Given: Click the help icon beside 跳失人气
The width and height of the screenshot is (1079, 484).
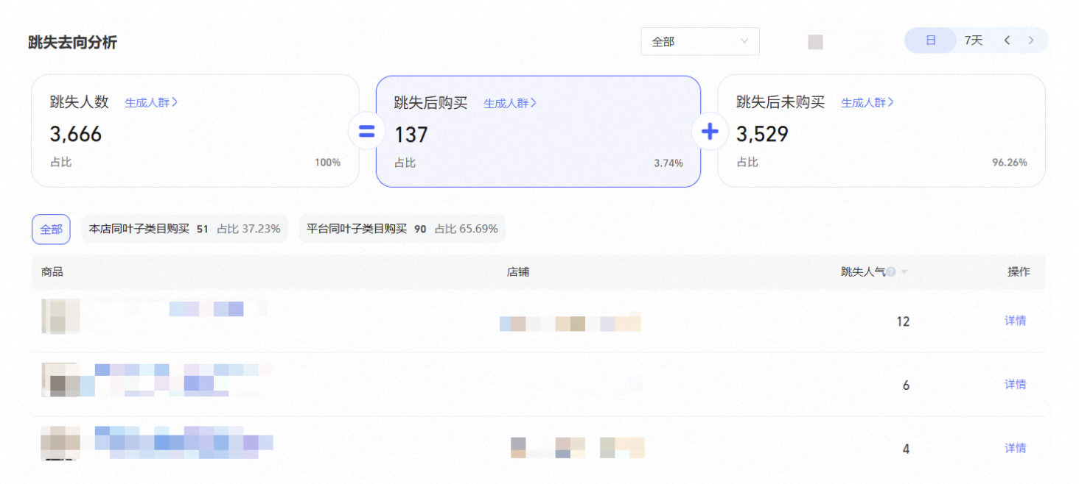Looking at the screenshot, I should (891, 272).
